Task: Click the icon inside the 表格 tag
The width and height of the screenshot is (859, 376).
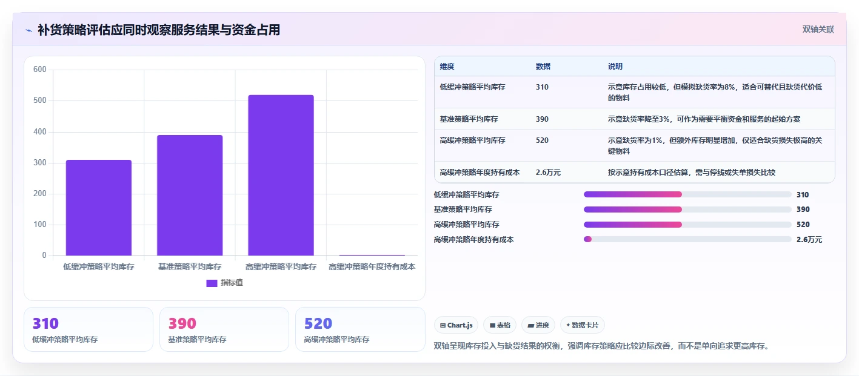Action: pyautogui.click(x=492, y=326)
